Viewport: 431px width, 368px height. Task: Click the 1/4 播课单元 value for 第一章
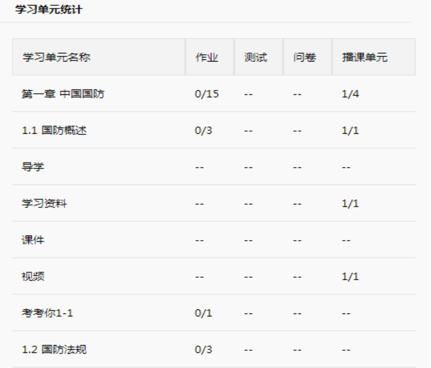click(350, 94)
